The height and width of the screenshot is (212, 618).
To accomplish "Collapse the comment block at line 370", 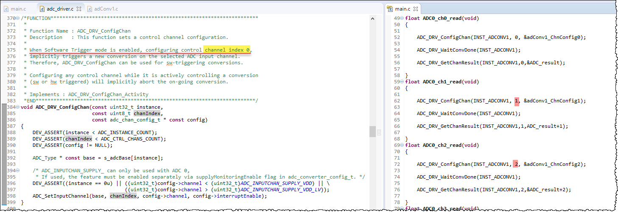I will click(17, 19).
